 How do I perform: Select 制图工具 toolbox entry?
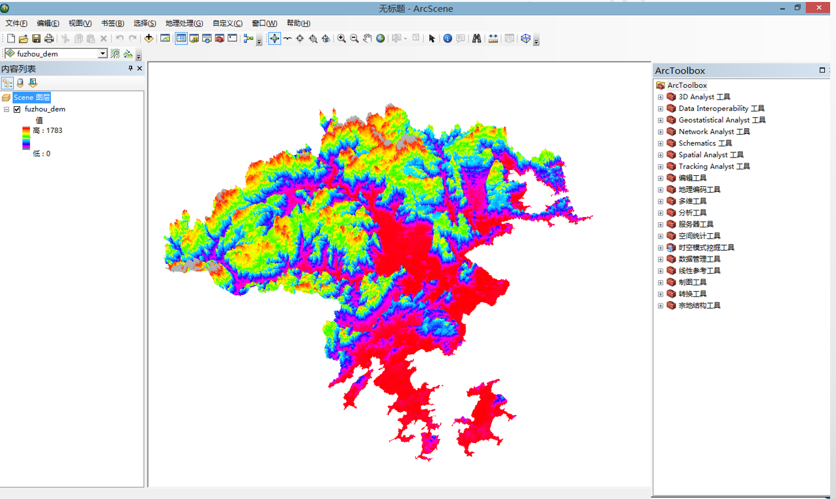click(x=692, y=283)
